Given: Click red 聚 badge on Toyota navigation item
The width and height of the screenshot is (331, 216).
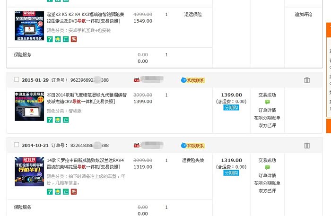Looking at the screenshot, I should click(x=73, y=191).
